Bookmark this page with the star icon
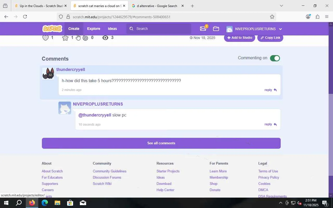Viewport: 333px width, 208px height. [272, 17]
